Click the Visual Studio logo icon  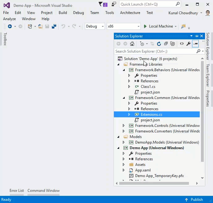click(7, 6)
